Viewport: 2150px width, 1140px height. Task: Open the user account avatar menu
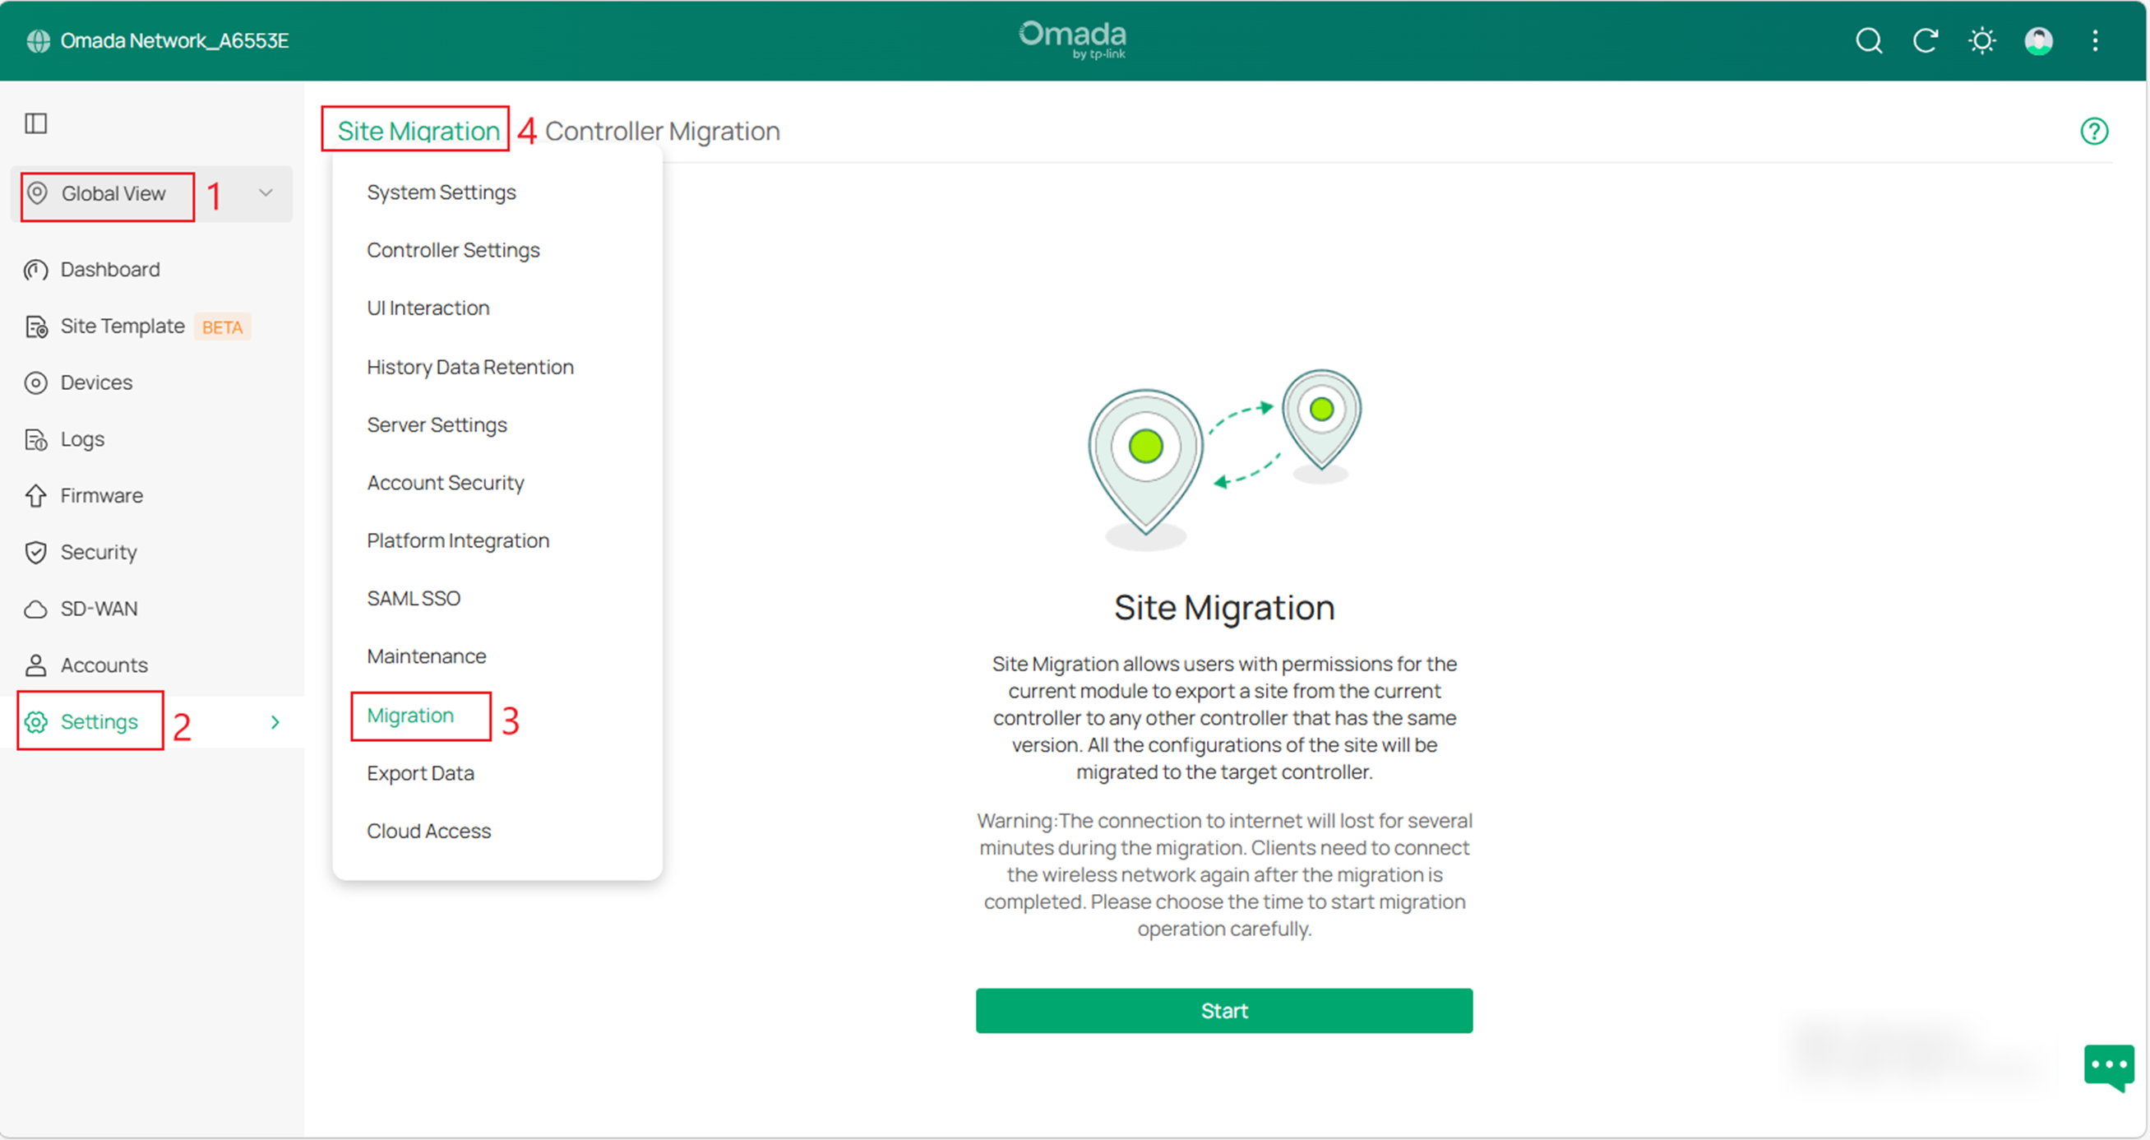coord(2038,41)
